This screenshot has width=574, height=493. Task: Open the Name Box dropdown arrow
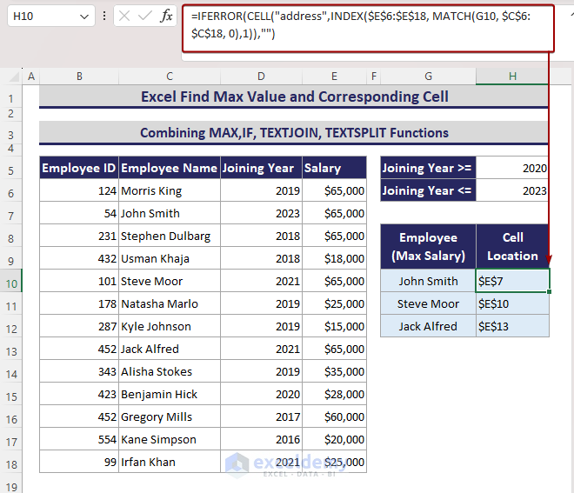coord(83,17)
